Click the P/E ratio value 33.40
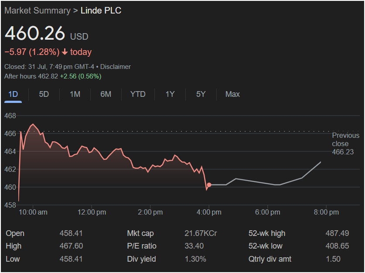Viewport: 365px width, 273px height. coord(194,246)
